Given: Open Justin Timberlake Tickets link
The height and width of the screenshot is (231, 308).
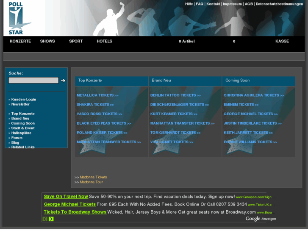Looking at the screenshot, I should point(253,123).
